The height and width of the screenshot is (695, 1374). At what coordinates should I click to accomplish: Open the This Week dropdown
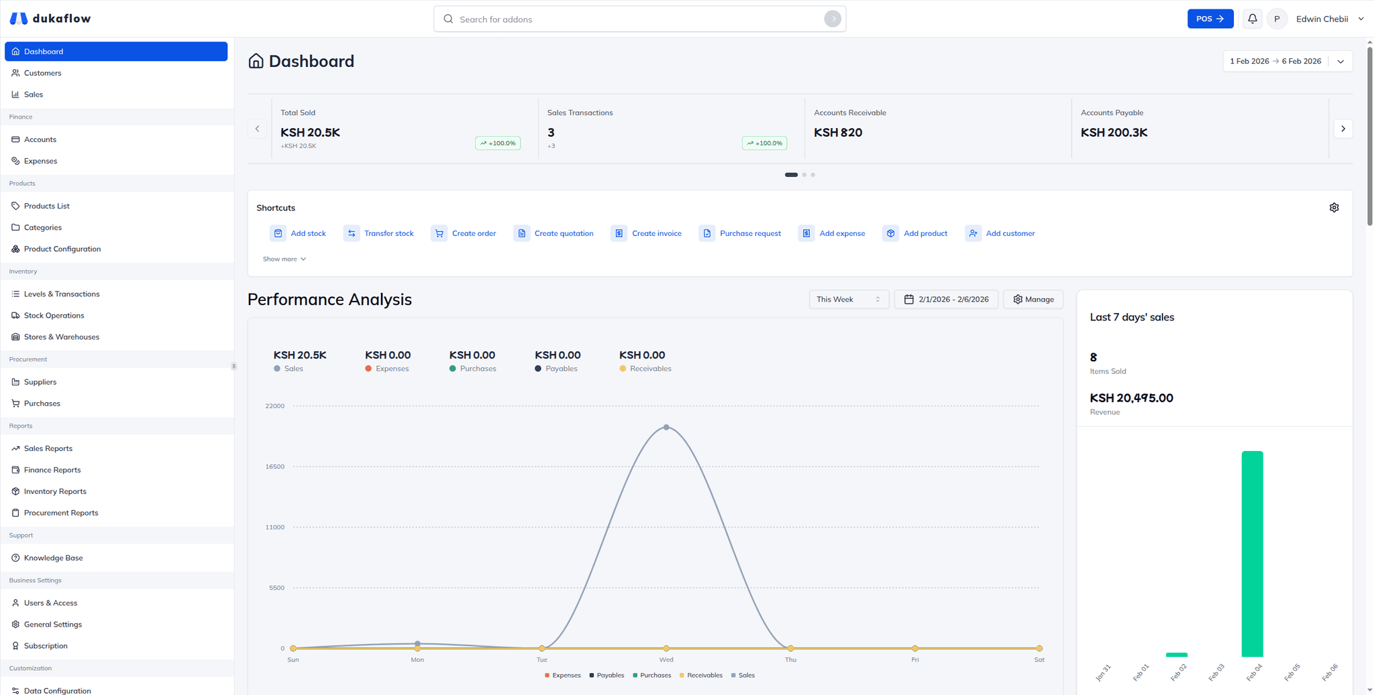[x=848, y=299]
